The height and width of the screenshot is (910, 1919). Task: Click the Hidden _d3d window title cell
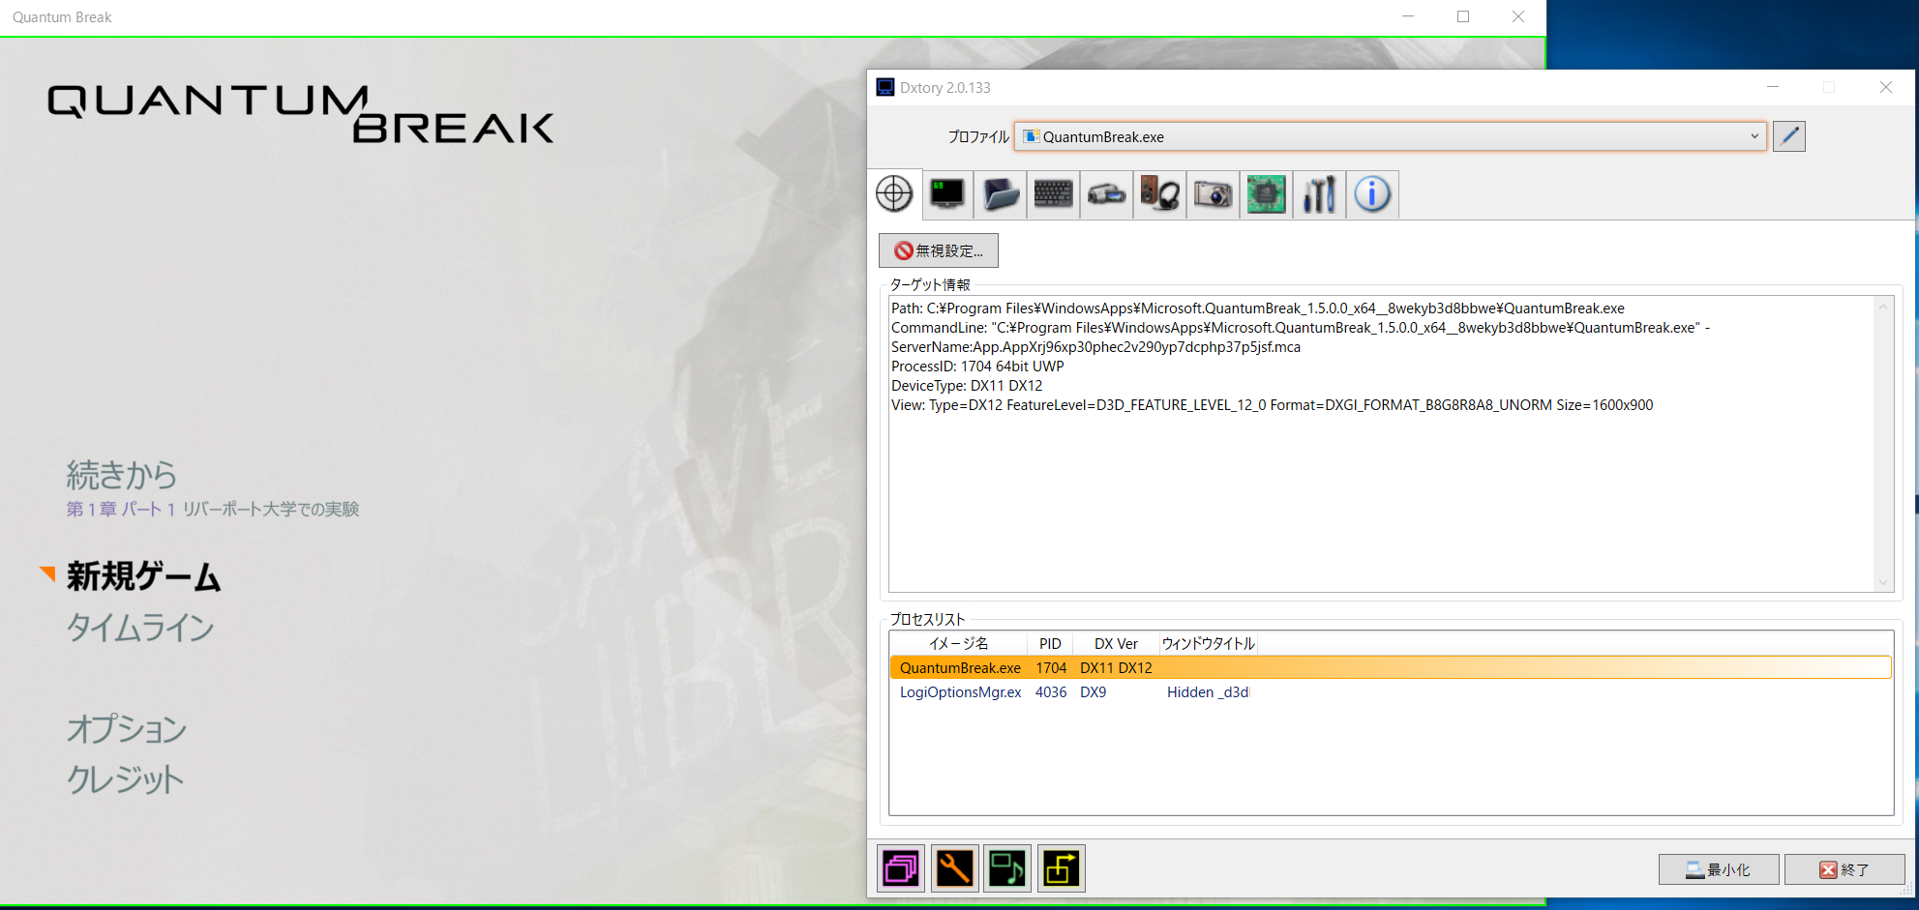[x=1208, y=692]
